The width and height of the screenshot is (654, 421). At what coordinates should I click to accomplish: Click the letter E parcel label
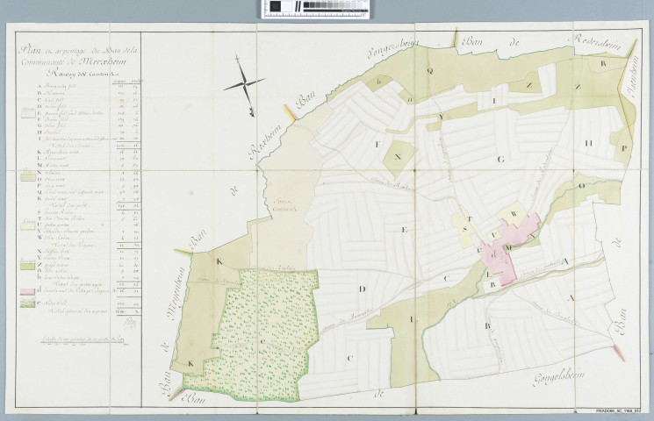tap(404, 229)
